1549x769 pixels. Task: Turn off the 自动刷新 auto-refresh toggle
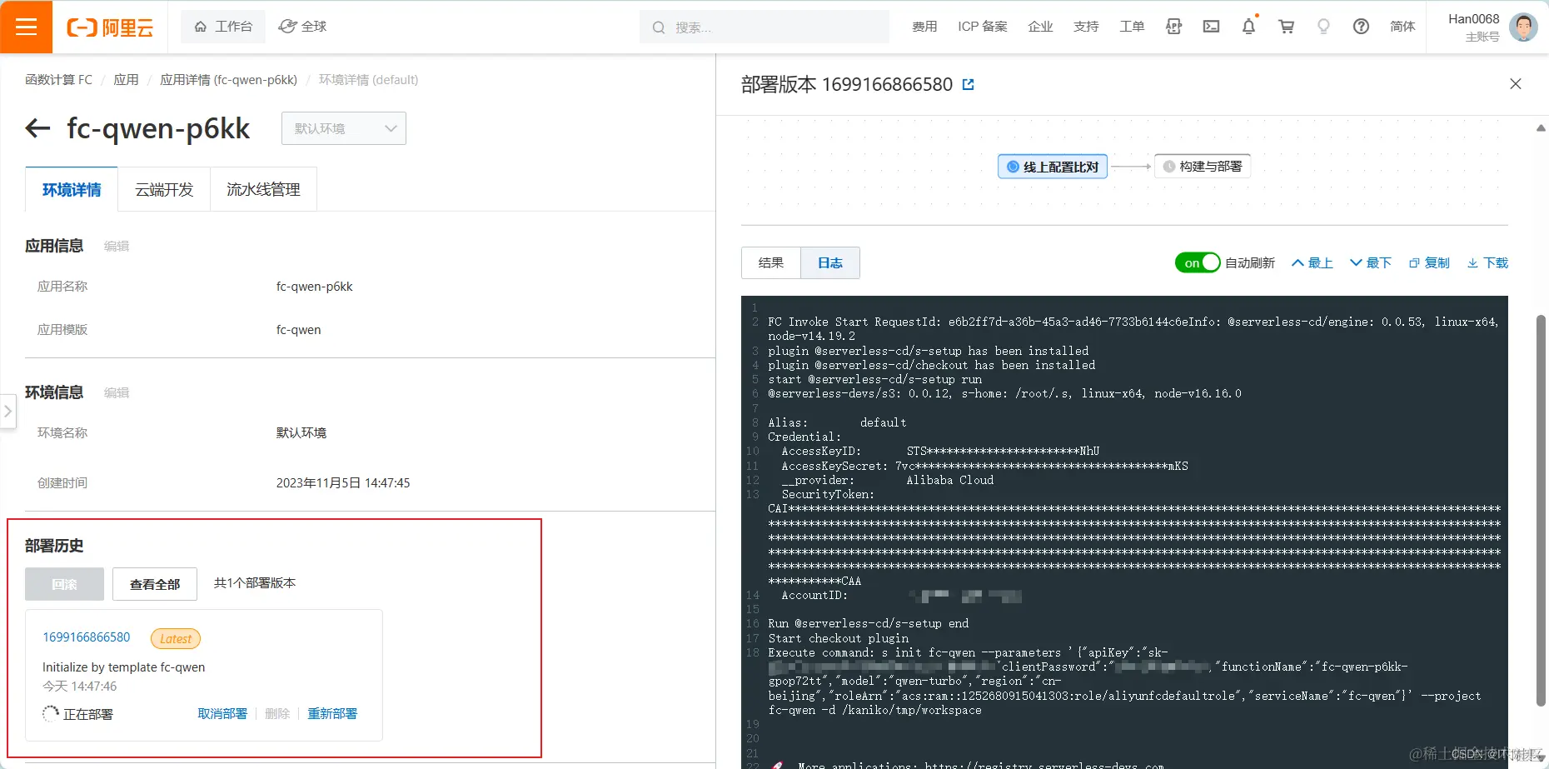[1197, 262]
